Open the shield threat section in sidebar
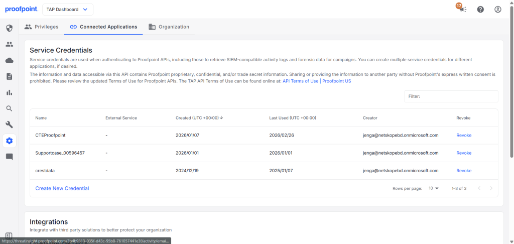Viewport: 514px width, 244px height. click(10, 28)
